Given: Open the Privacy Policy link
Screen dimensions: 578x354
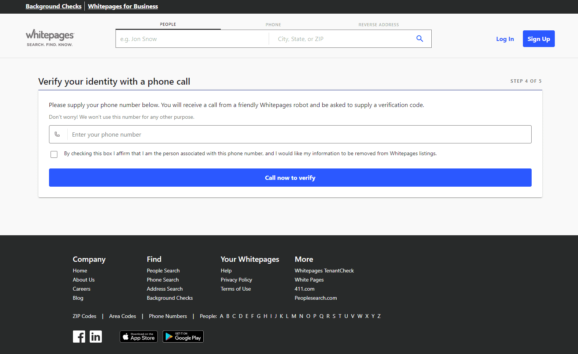Looking at the screenshot, I should tap(236, 280).
